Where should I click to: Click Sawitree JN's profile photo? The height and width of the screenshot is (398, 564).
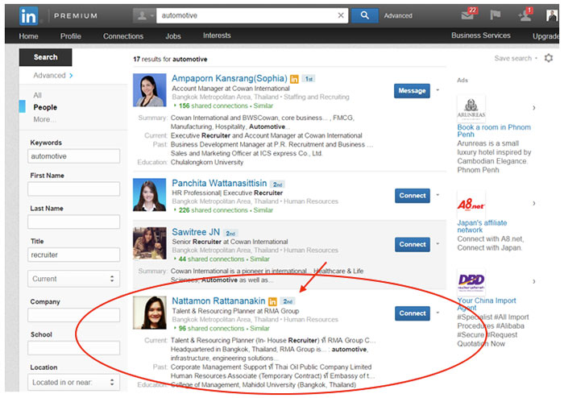pyautogui.click(x=150, y=243)
